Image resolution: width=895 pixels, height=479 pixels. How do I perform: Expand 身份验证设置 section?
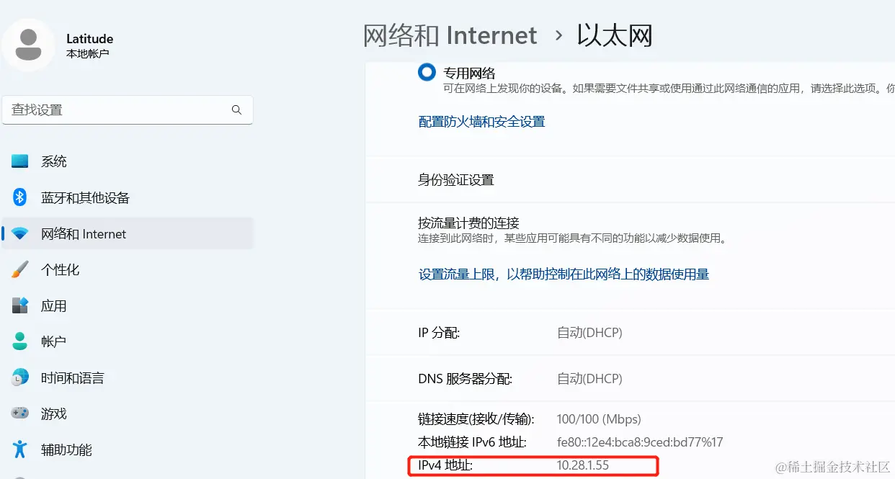tap(630, 180)
